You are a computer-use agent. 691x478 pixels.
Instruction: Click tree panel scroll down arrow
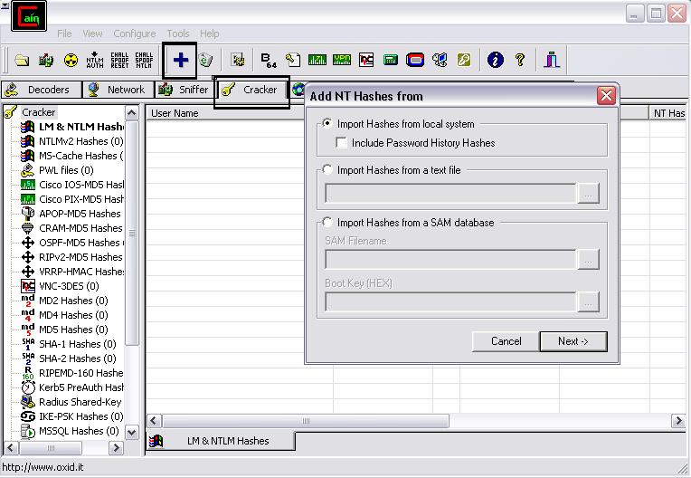tap(132, 432)
